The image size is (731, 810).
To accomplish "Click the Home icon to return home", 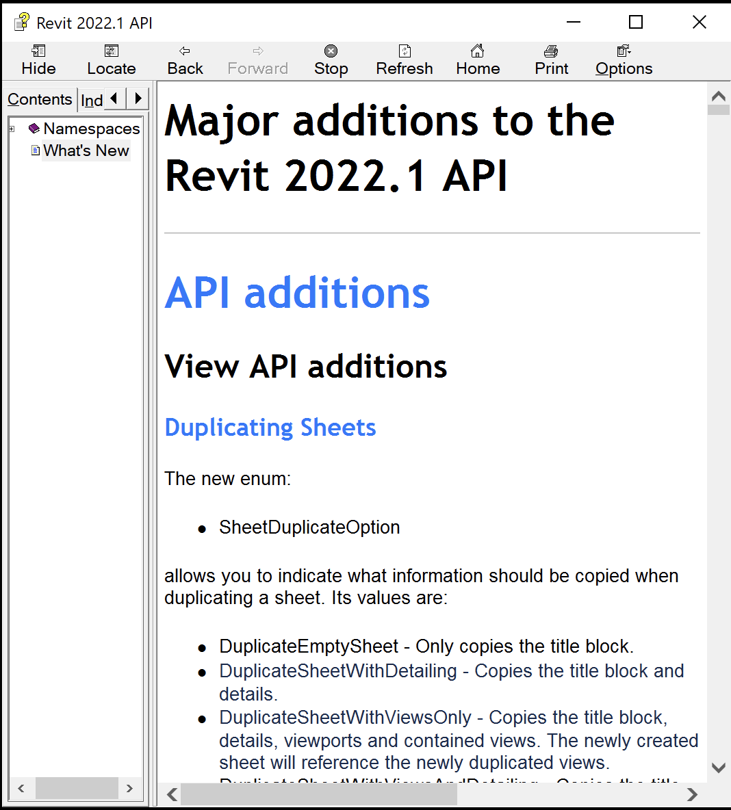I will tap(478, 51).
